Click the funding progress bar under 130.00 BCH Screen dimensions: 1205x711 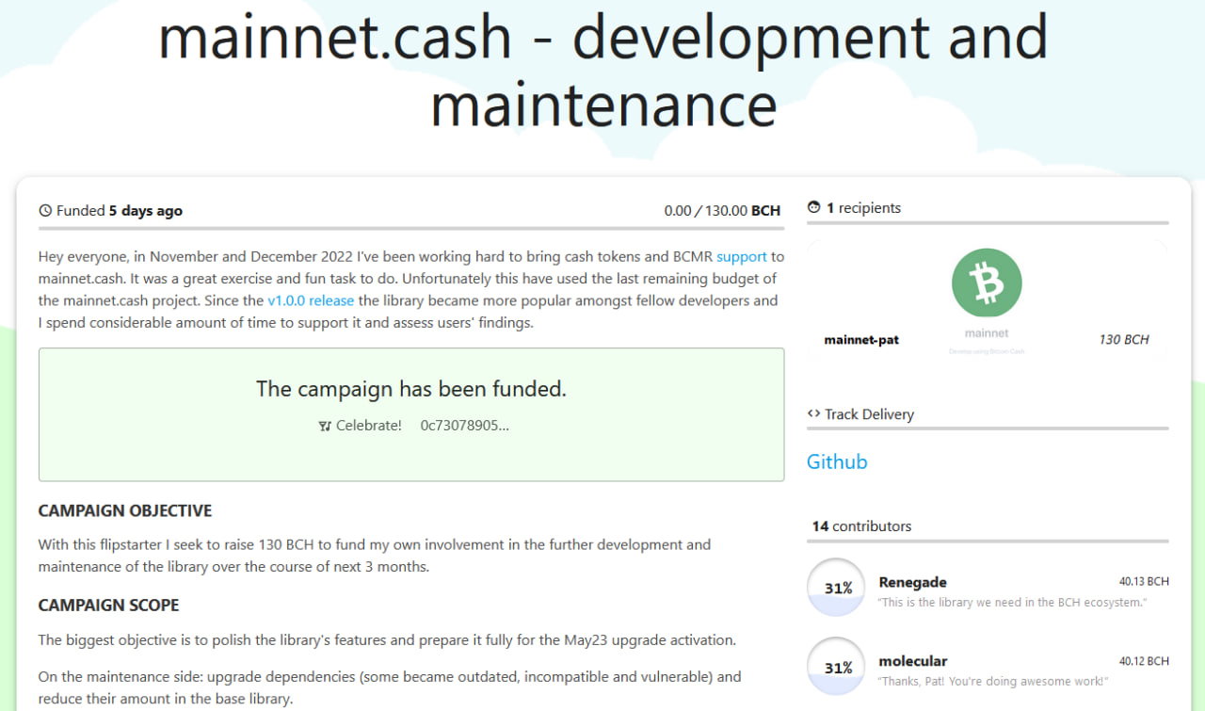pyautogui.click(x=411, y=229)
